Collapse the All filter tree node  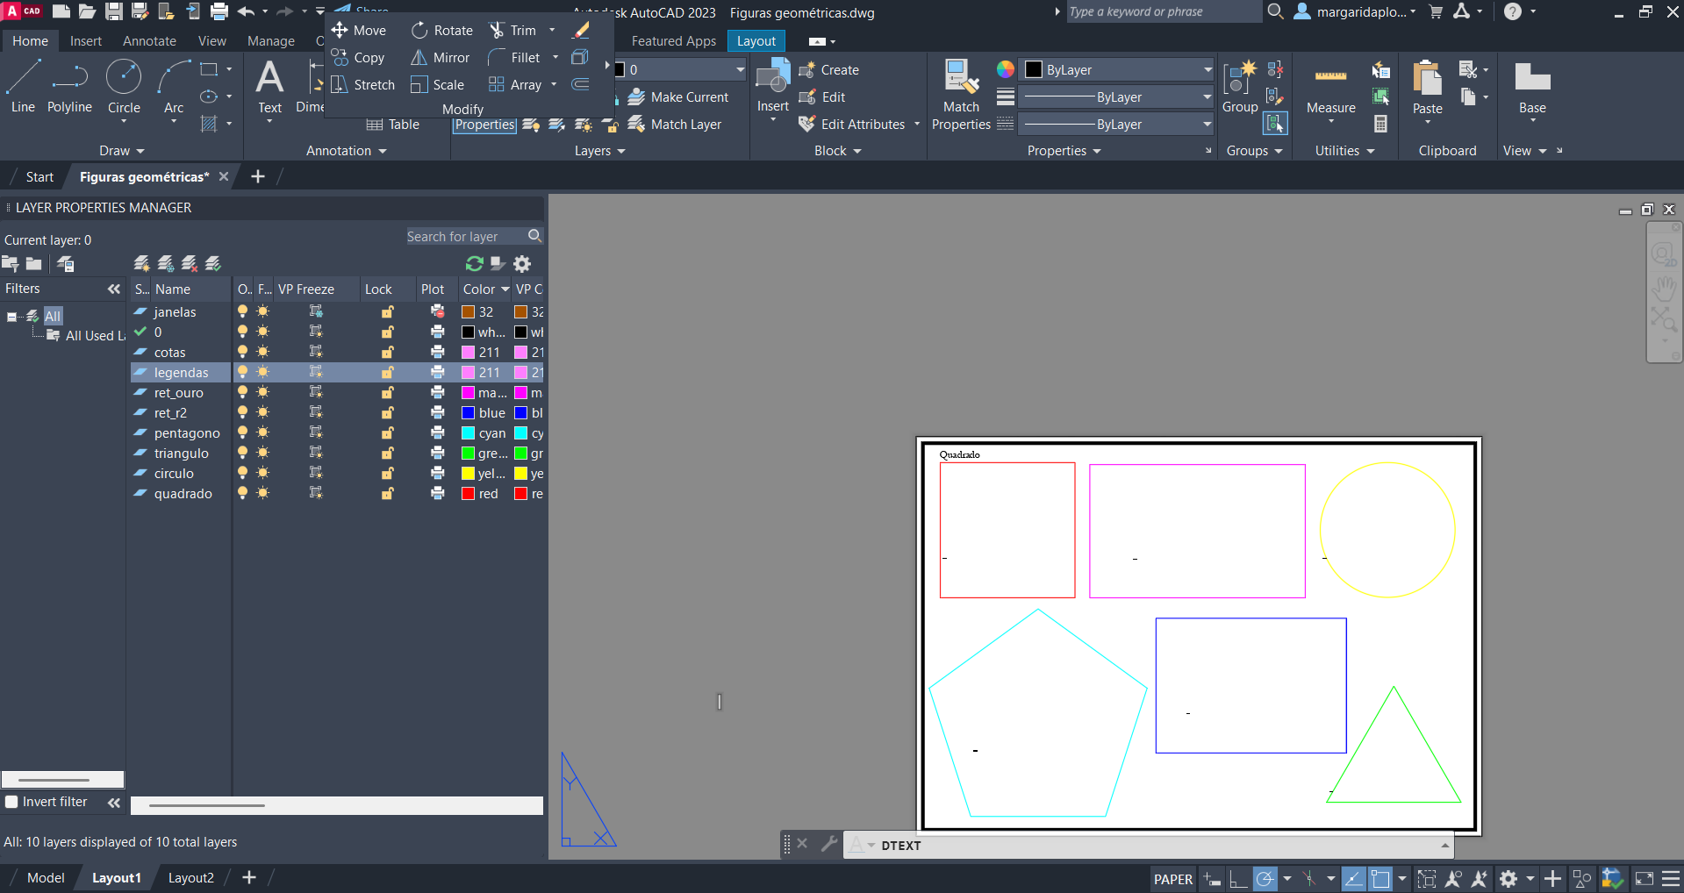click(11, 317)
